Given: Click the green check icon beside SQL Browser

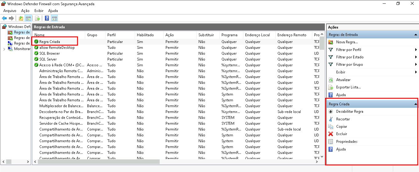Looking at the screenshot, I should [x=36, y=53].
